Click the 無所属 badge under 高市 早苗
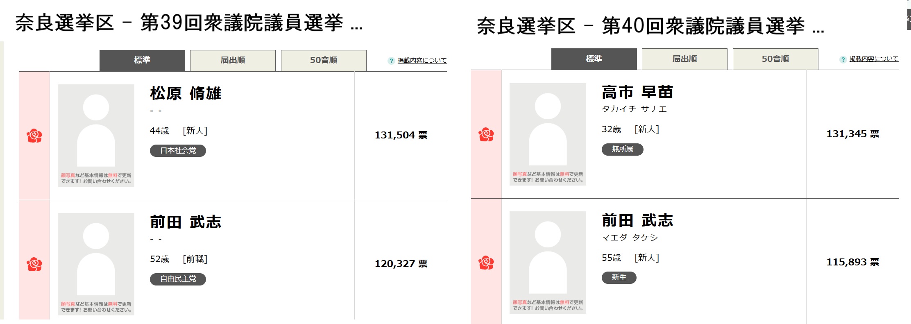This screenshot has width=911, height=324. (622, 149)
